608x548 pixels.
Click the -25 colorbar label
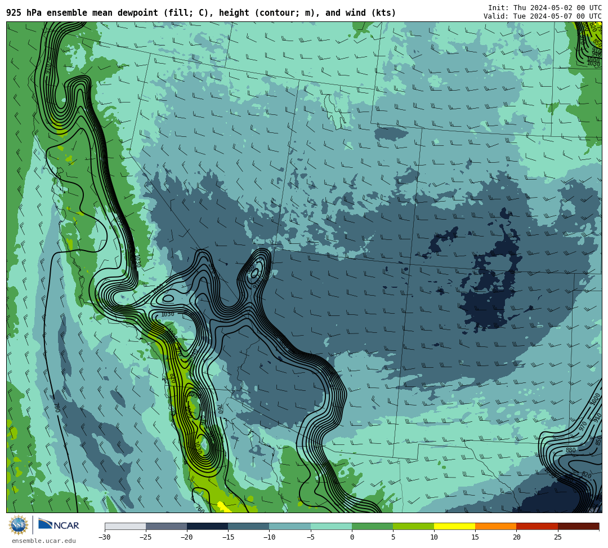(x=146, y=537)
